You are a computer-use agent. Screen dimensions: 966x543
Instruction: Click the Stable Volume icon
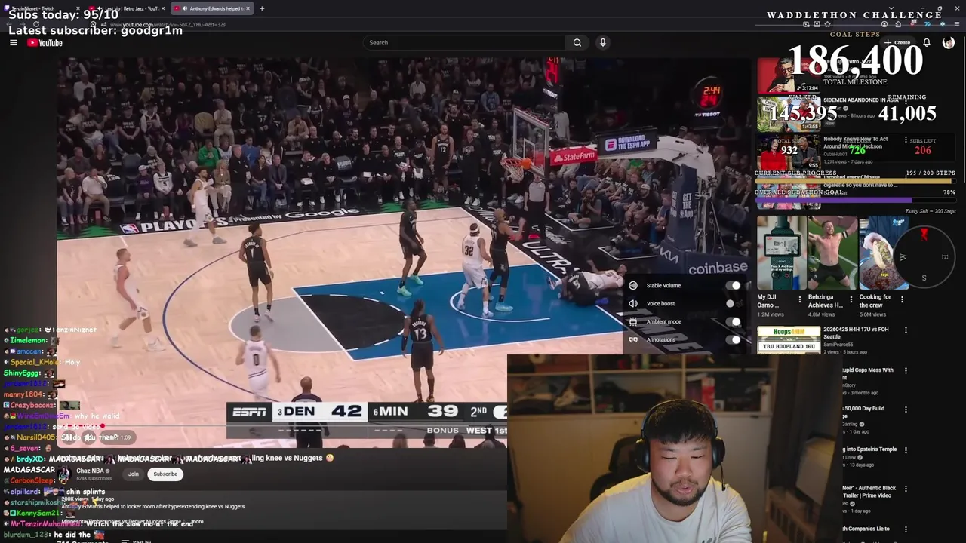pyautogui.click(x=633, y=286)
